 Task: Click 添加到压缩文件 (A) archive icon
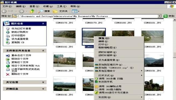click(96, 65)
